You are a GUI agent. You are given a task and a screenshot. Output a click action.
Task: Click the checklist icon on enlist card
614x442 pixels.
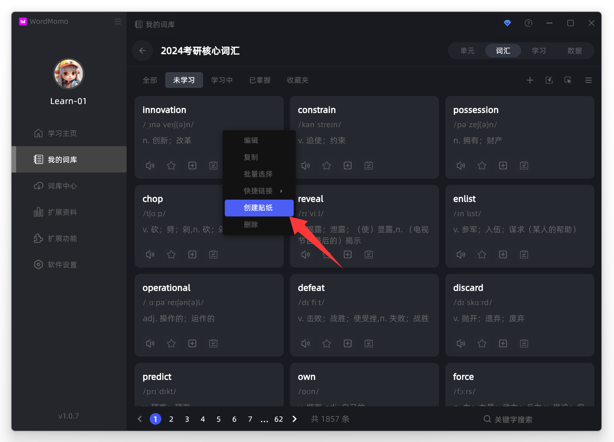tap(524, 255)
